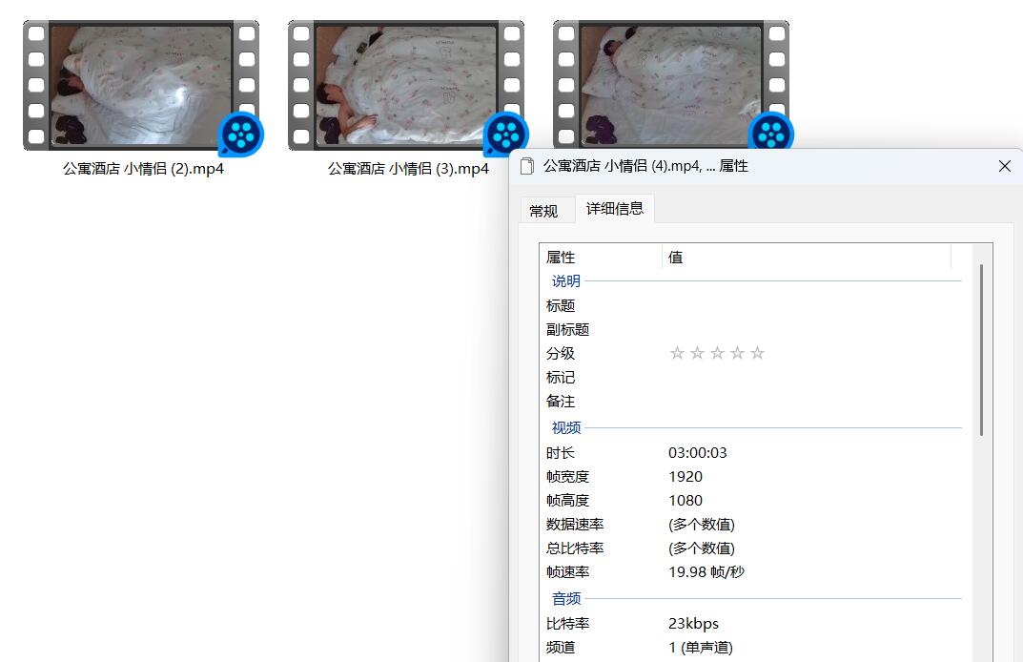Close the properties dialog
Screen dimensions: 1023x662
coord(1004,166)
